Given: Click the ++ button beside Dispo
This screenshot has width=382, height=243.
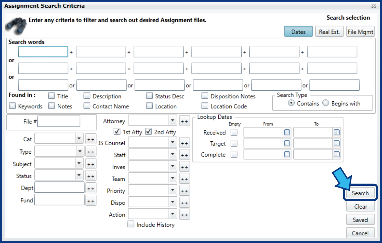Looking at the screenshot, I should tap(185, 203).
